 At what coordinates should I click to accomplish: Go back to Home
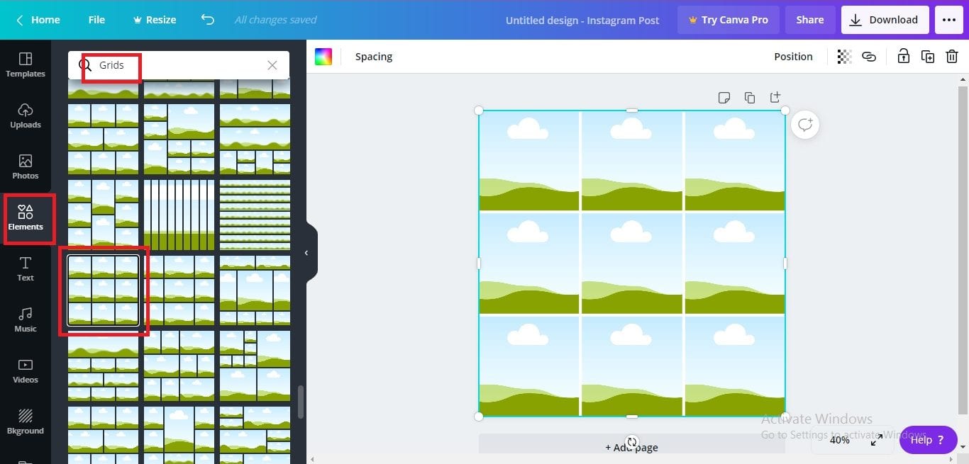tap(38, 20)
